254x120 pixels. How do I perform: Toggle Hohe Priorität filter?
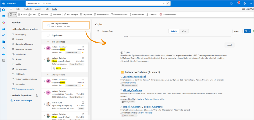[x=137, y=15]
